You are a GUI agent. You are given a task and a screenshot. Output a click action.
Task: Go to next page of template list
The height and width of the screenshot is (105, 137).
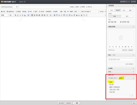132,95
